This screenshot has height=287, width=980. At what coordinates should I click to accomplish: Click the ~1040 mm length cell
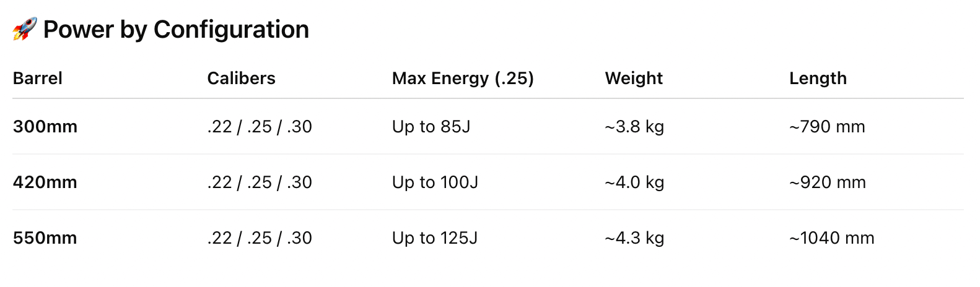click(832, 238)
